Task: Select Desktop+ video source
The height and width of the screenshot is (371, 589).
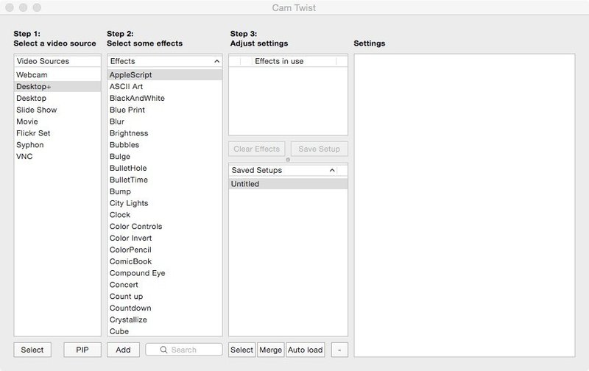Action: [57, 86]
